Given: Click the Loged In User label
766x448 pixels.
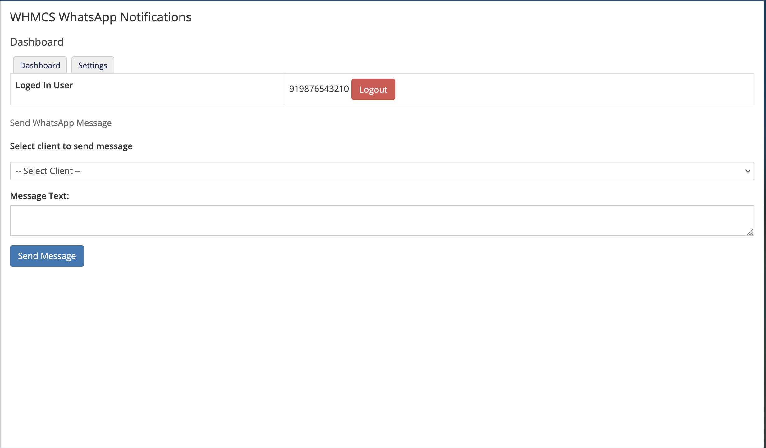Looking at the screenshot, I should (44, 85).
